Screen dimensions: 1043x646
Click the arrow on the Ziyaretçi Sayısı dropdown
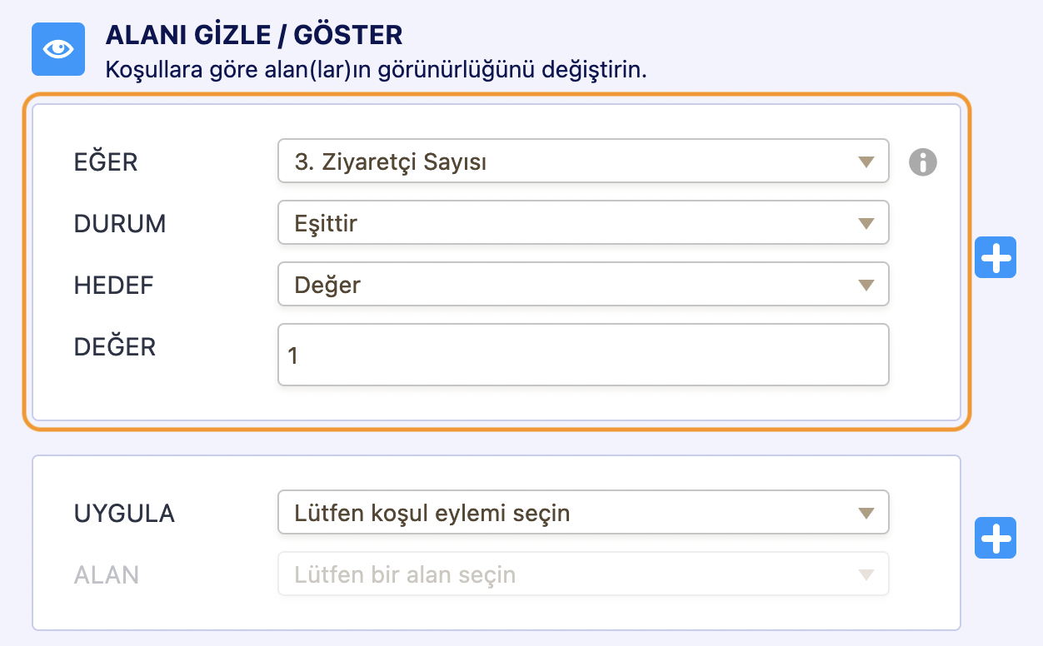pos(866,162)
